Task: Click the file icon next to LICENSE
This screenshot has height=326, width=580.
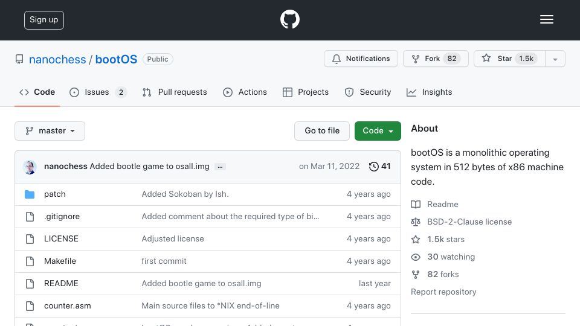Action: (x=30, y=239)
